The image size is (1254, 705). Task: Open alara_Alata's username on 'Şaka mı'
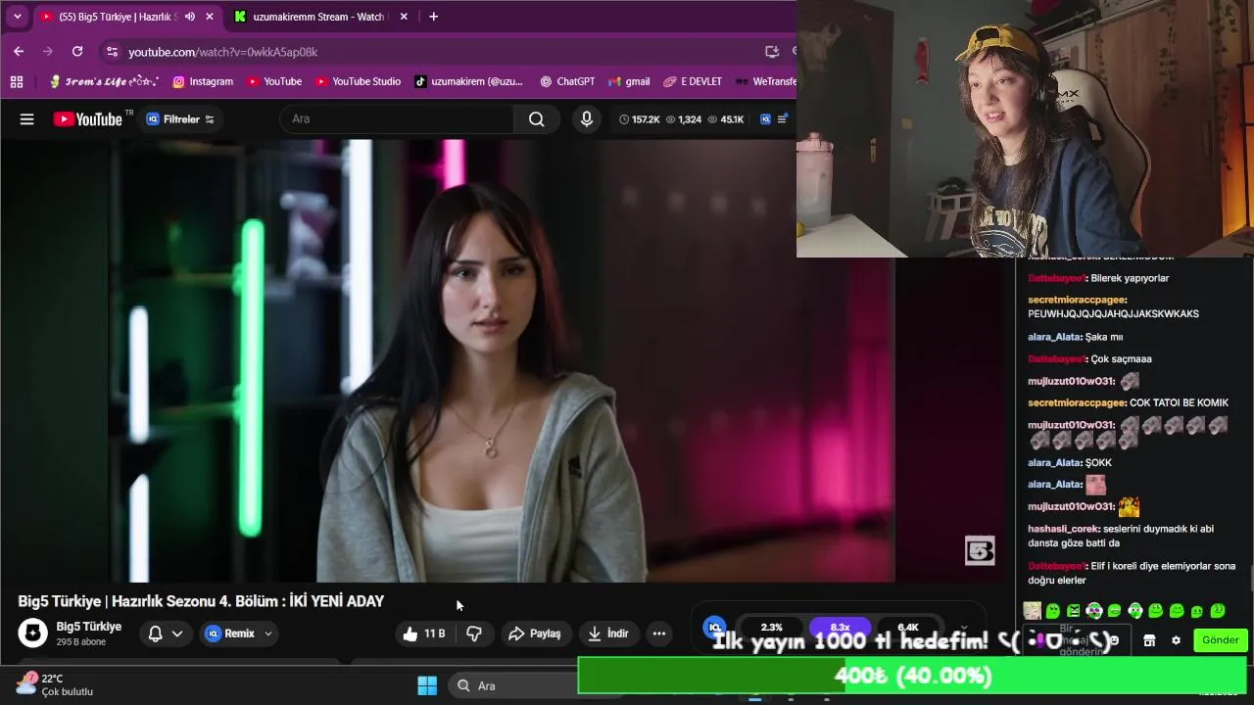1054,337
